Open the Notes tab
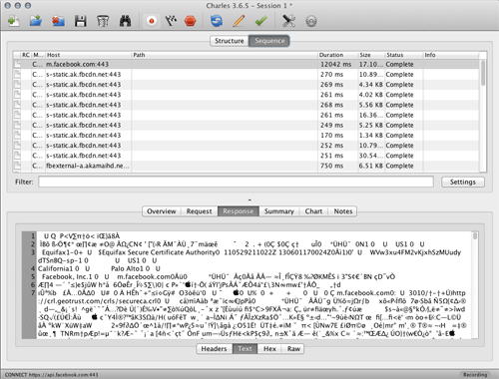This screenshot has height=379, width=499. (x=343, y=211)
